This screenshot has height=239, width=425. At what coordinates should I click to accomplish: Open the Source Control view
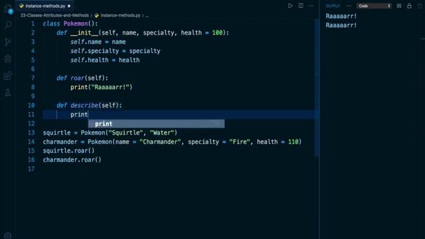click(8, 42)
